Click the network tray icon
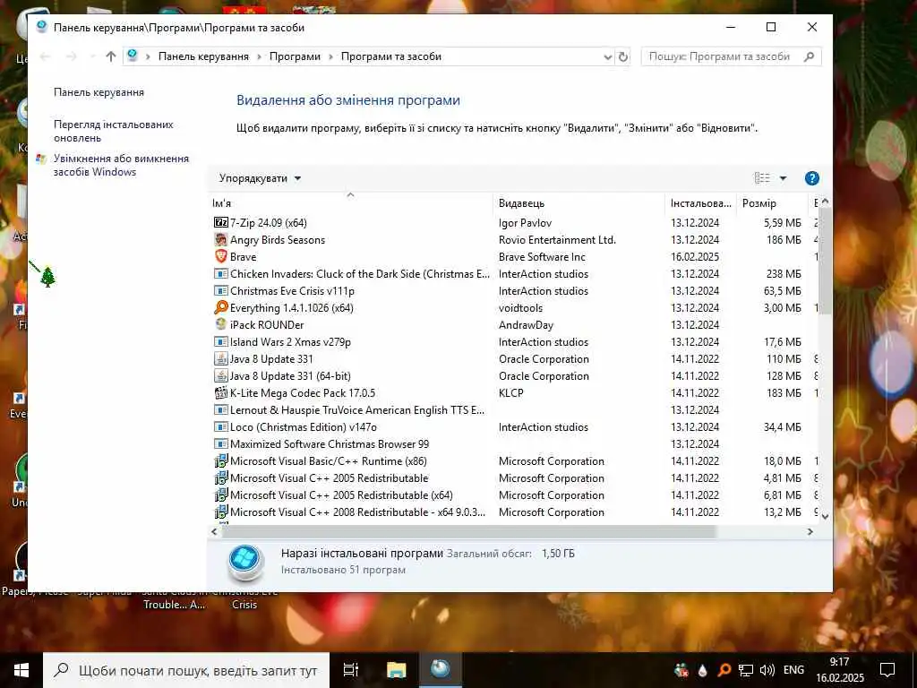The image size is (917, 688). pos(745,670)
